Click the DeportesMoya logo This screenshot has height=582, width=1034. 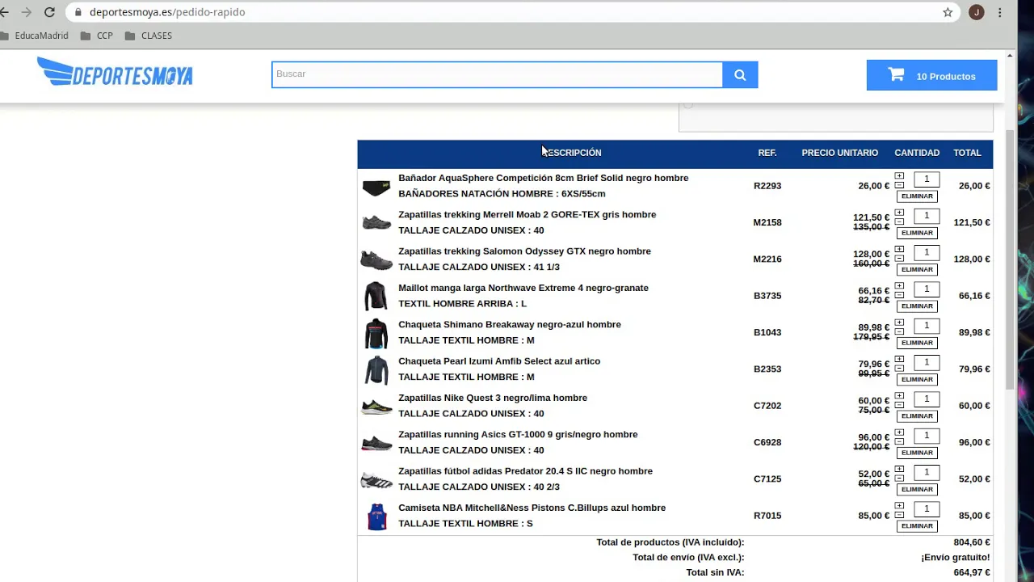pos(115,72)
